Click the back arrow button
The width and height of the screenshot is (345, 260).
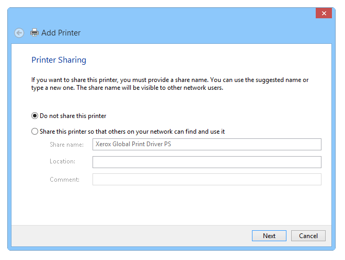click(x=19, y=33)
